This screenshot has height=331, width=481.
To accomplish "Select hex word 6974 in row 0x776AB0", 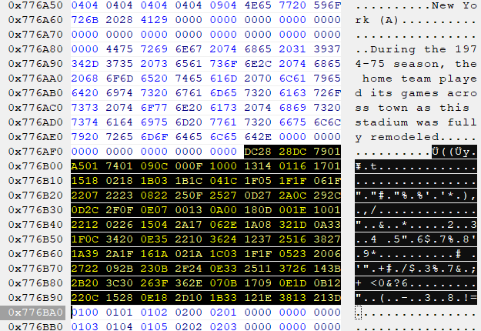I will (119, 93).
